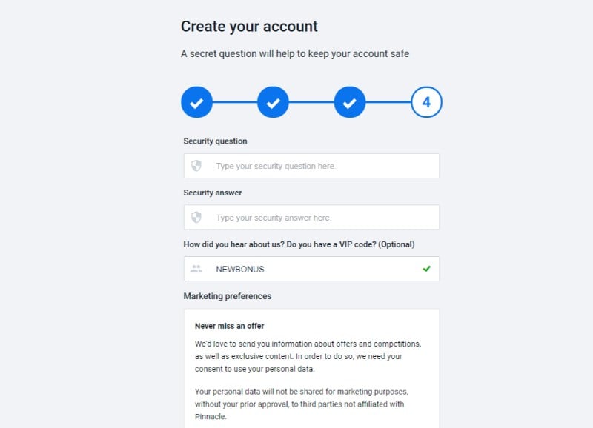Image resolution: width=593 pixels, height=428 pixels.
Task: Click green checkmark in NEWBONUS field
Action: coord(427,269)
